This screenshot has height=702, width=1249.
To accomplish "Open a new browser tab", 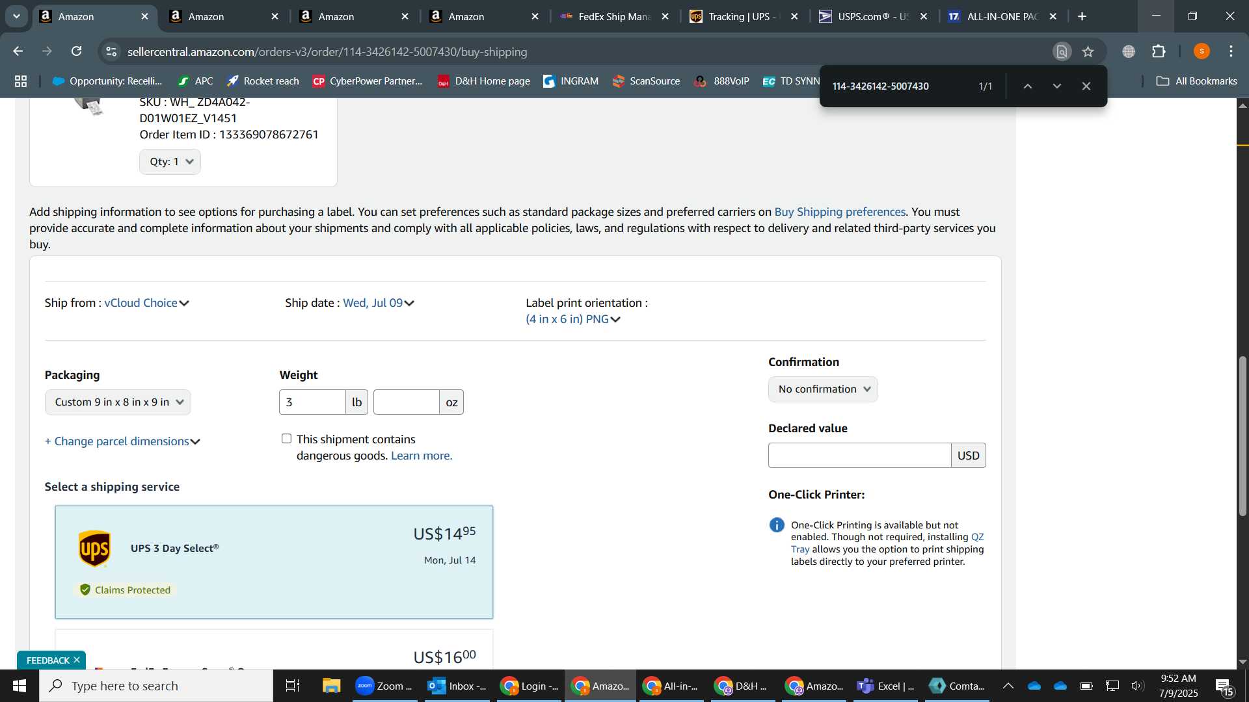I will [x=1082, y=16].
